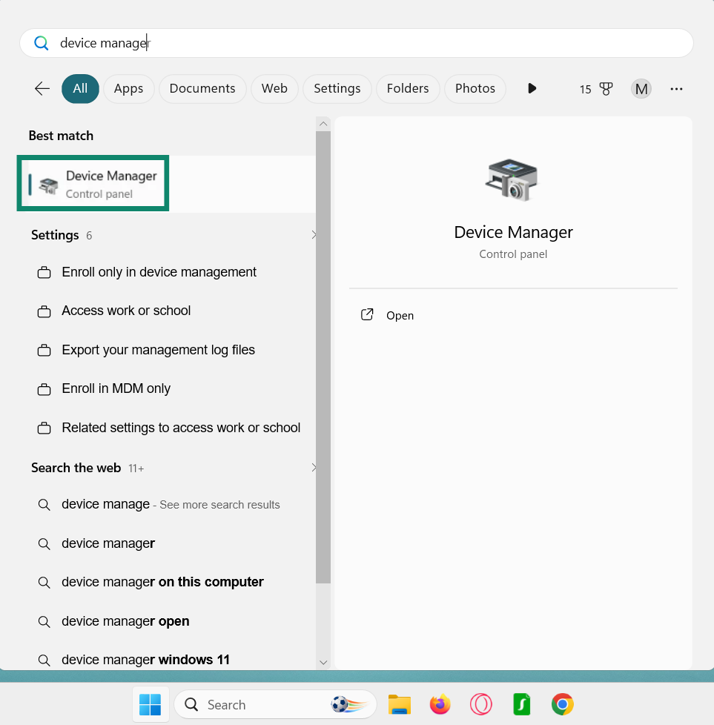This screenshot has width=714, height=725.
Task: Click briefcase icon beside Enroll only in device management
Action: pos(44,272)
